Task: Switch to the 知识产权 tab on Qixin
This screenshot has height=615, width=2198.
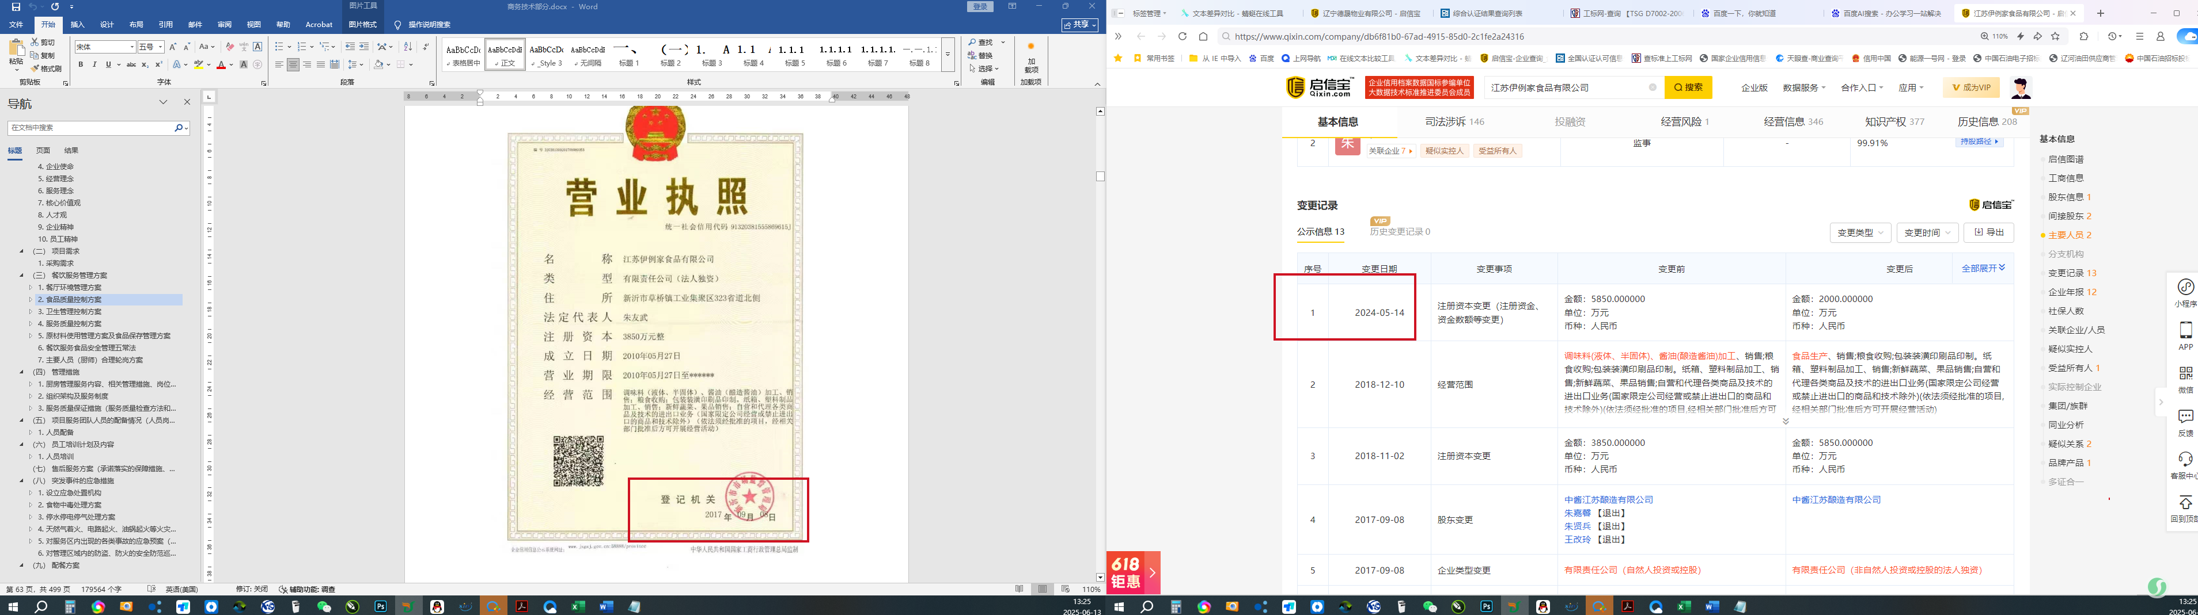Action: pyautogui.click(x=1894, y=122)
